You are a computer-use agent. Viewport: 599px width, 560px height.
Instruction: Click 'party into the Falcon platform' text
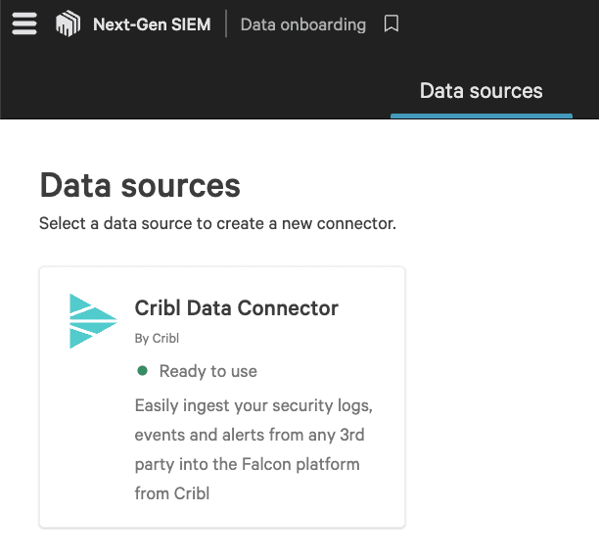tap(247, 463)
